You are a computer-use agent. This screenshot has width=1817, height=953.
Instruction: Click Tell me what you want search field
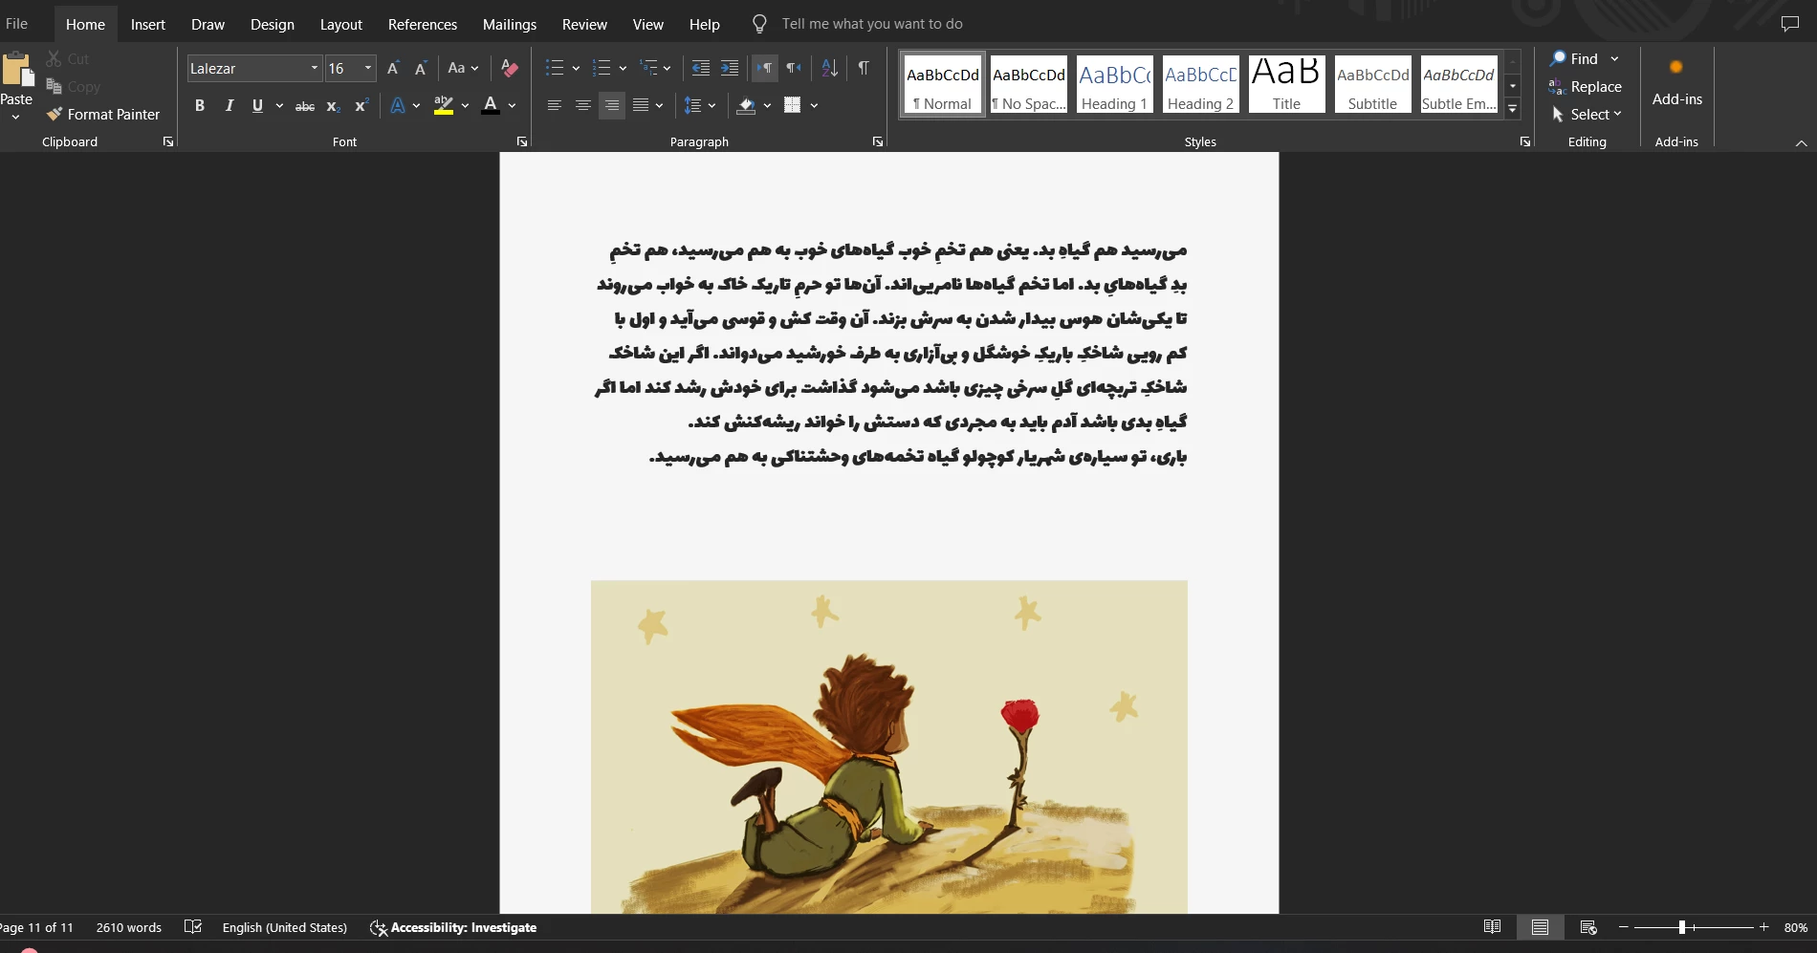(872, 24)
